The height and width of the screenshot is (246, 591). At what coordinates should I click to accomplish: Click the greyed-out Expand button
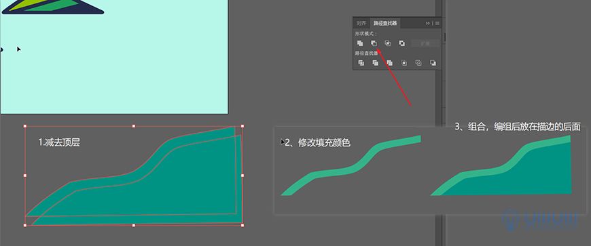pyautogui.click(x=425, y=43)
